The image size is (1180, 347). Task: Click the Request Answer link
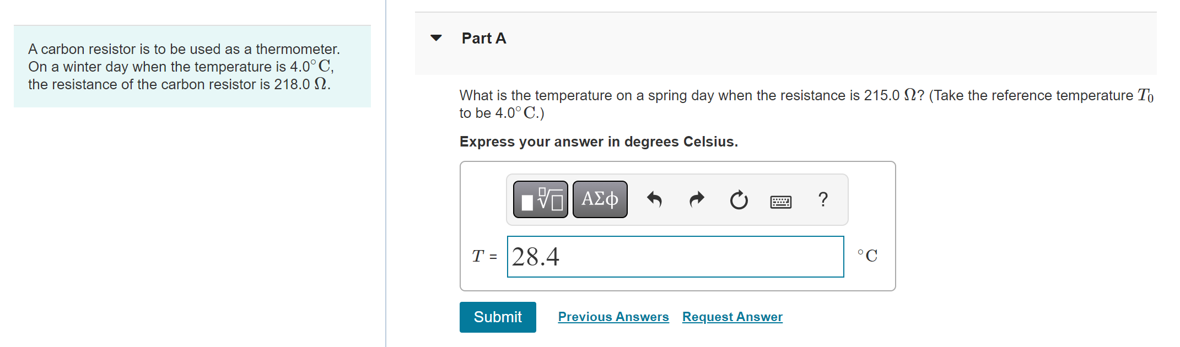tap(732, 317)
